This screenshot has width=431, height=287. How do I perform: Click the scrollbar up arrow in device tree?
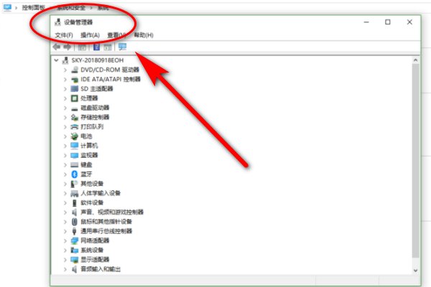tap(415, 60)
